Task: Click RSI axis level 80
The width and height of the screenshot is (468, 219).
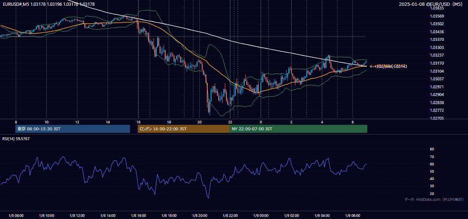Action: coord(432,149)
